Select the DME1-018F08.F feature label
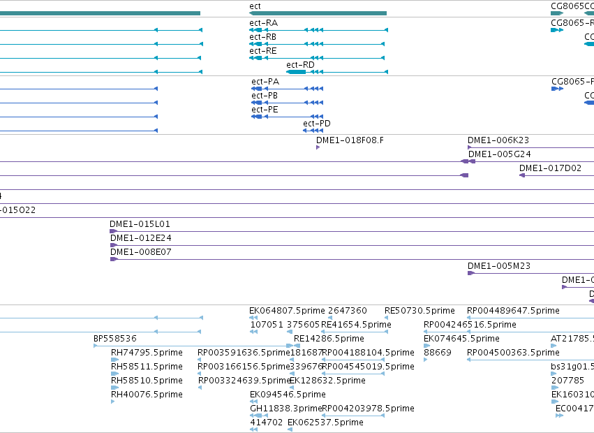594x433 pixels. (350, 140)
